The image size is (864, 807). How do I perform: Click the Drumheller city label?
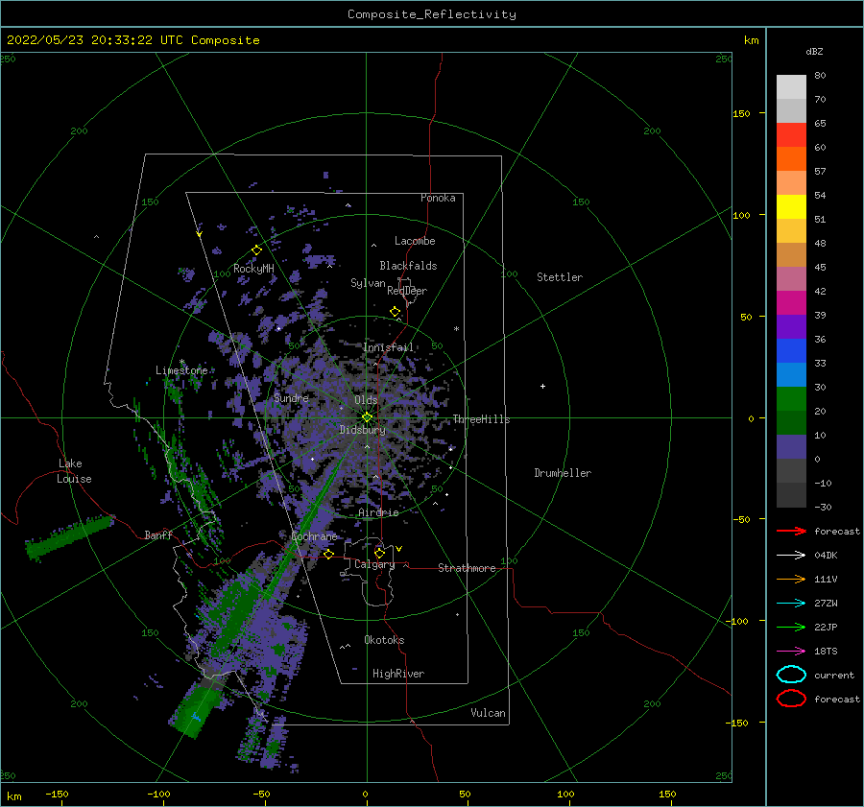563,473
